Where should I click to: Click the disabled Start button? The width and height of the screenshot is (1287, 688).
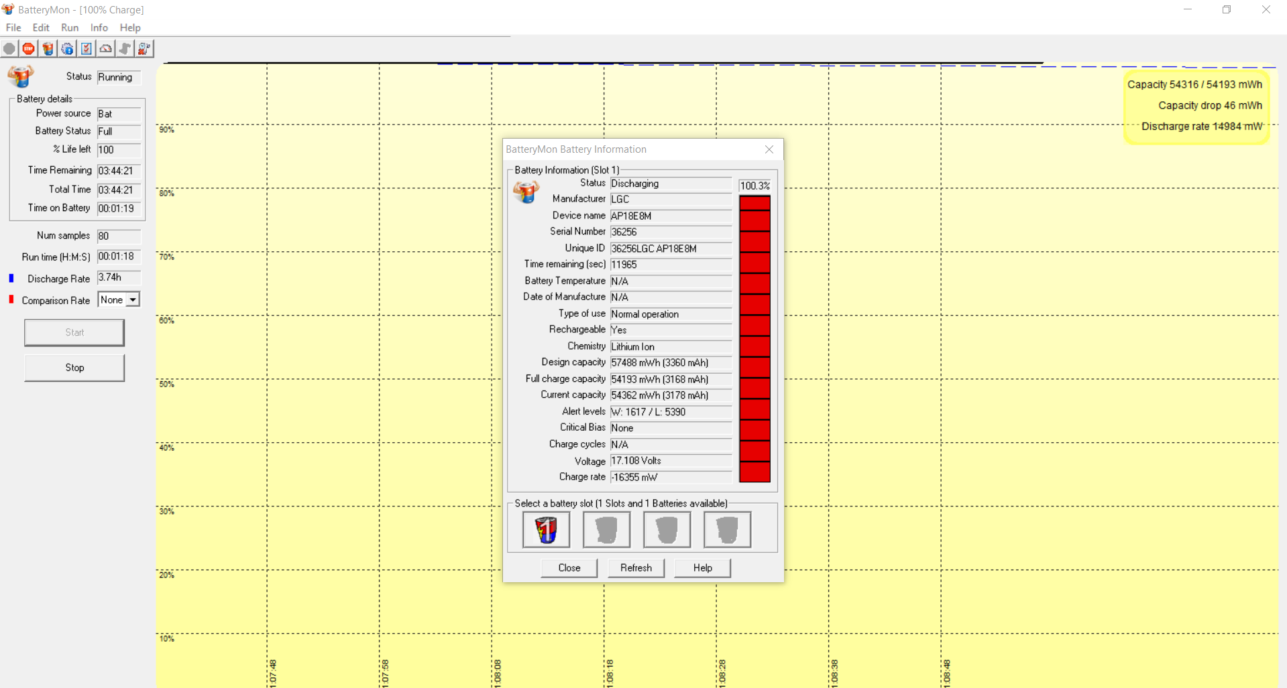74,332
